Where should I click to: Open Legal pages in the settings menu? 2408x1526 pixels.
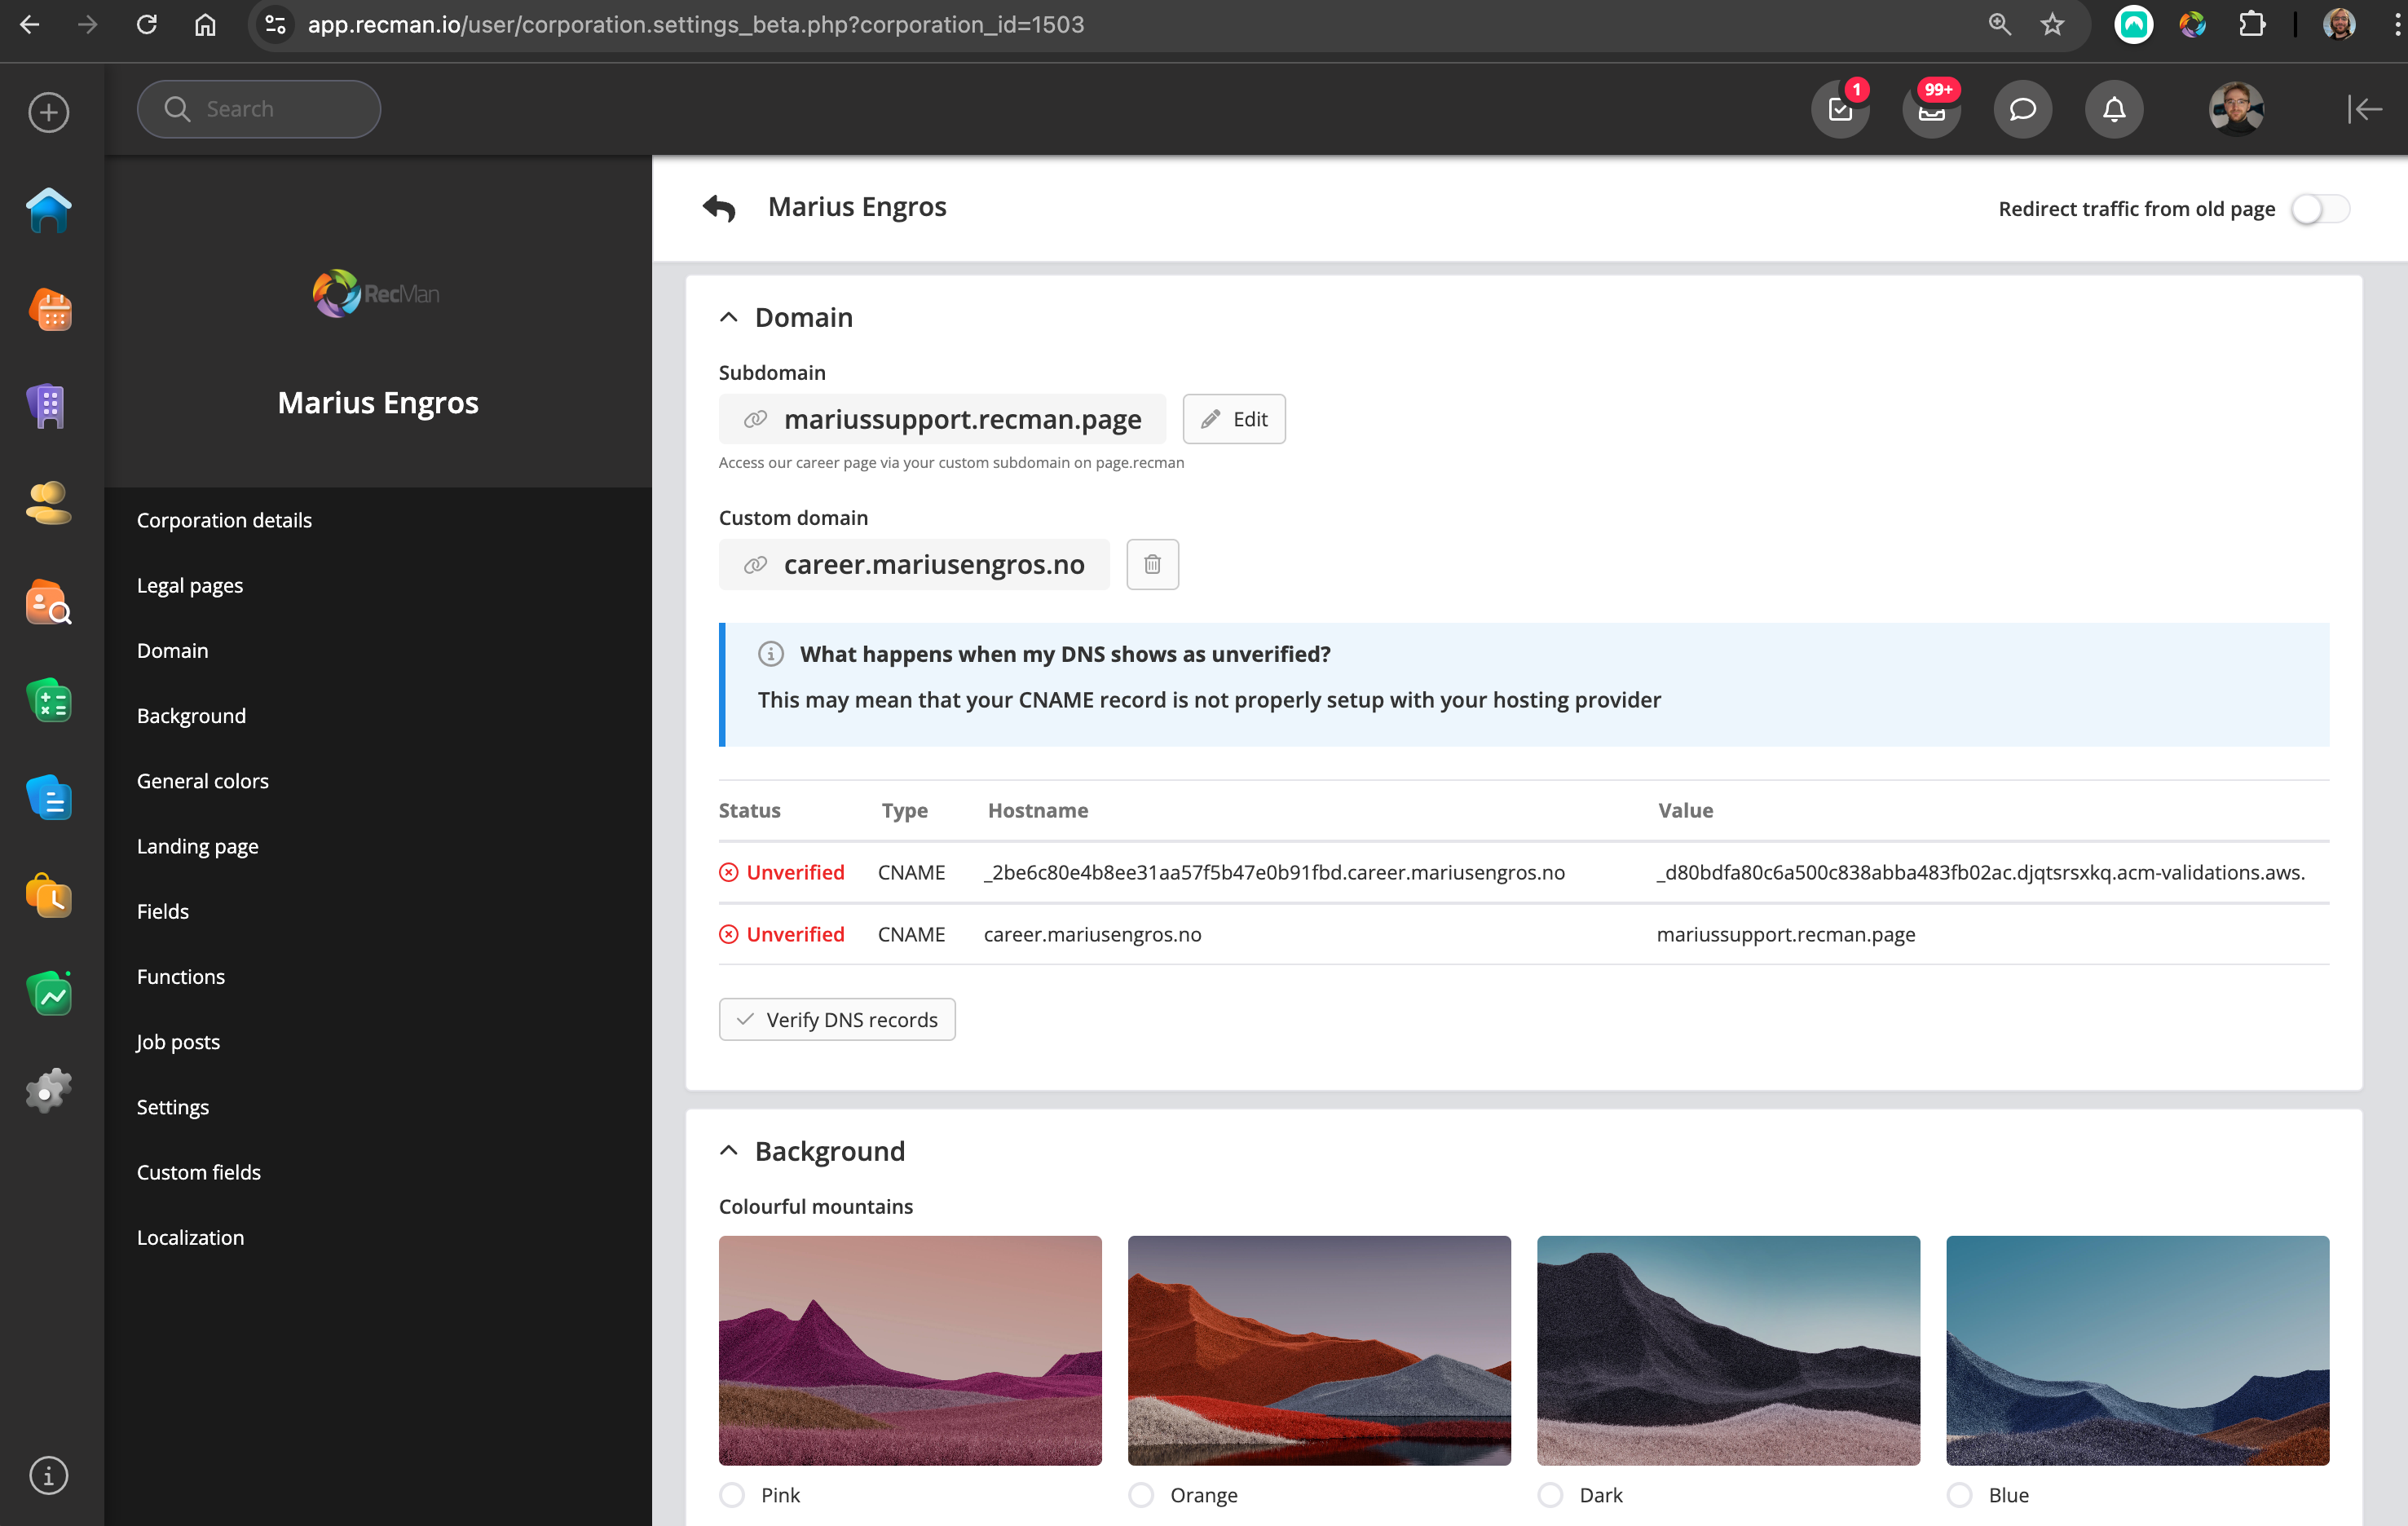190,585
